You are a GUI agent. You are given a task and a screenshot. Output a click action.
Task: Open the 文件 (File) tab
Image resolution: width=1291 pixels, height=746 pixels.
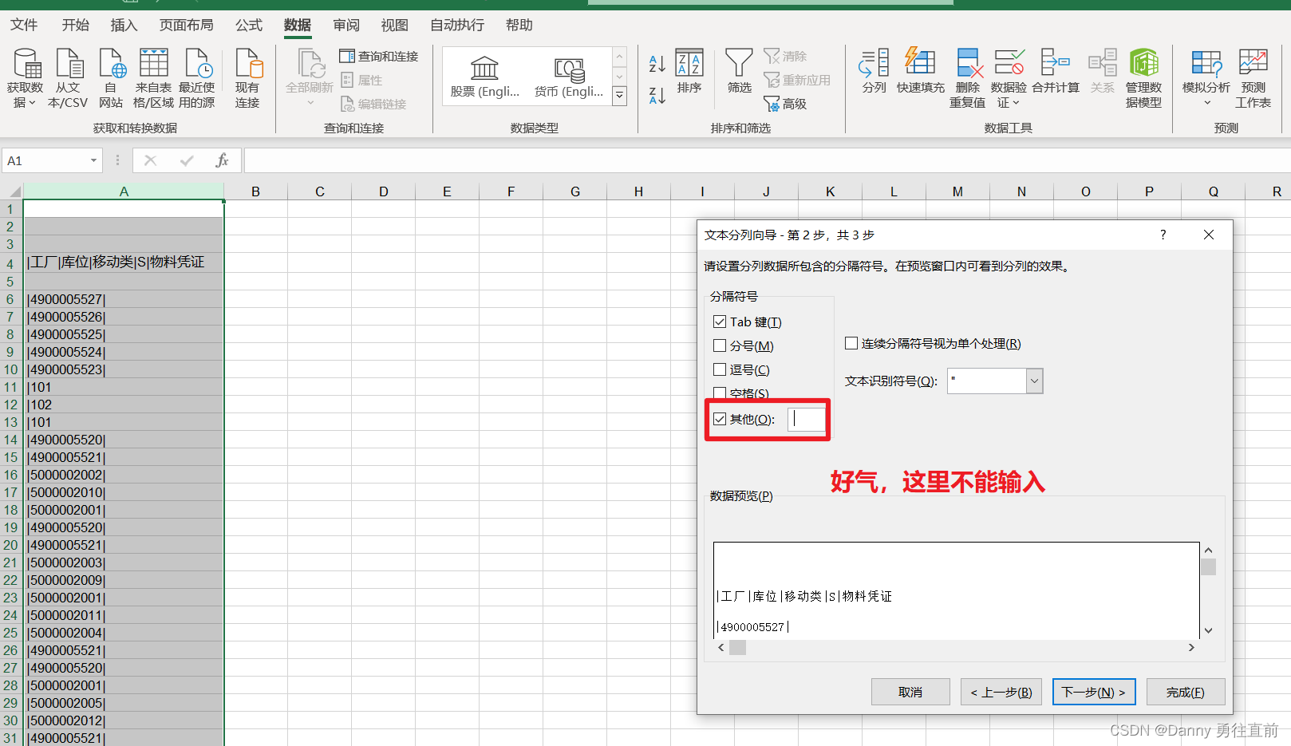[24, 25]
